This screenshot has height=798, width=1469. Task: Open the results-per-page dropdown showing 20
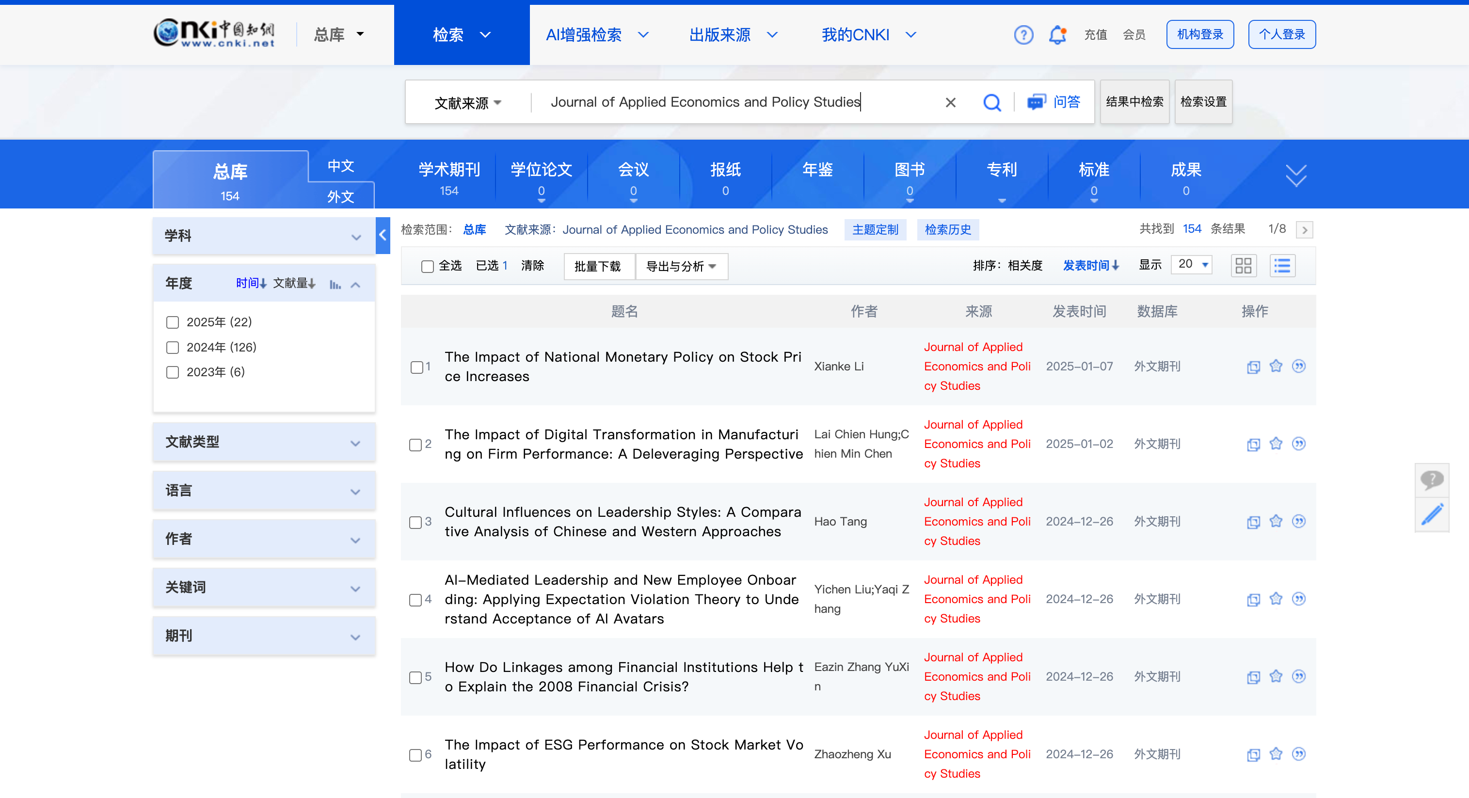tap(1191, 265)
